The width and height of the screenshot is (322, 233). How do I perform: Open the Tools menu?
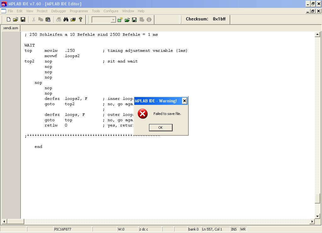coord(96,11)
